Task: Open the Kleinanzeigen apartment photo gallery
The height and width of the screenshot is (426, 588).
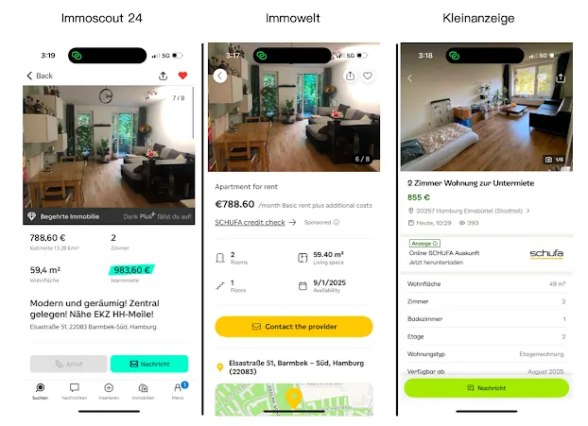Action: pos(485,118)
